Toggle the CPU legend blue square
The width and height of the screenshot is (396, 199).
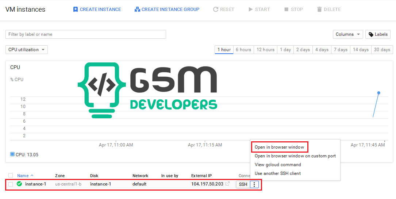click(12, 154)
